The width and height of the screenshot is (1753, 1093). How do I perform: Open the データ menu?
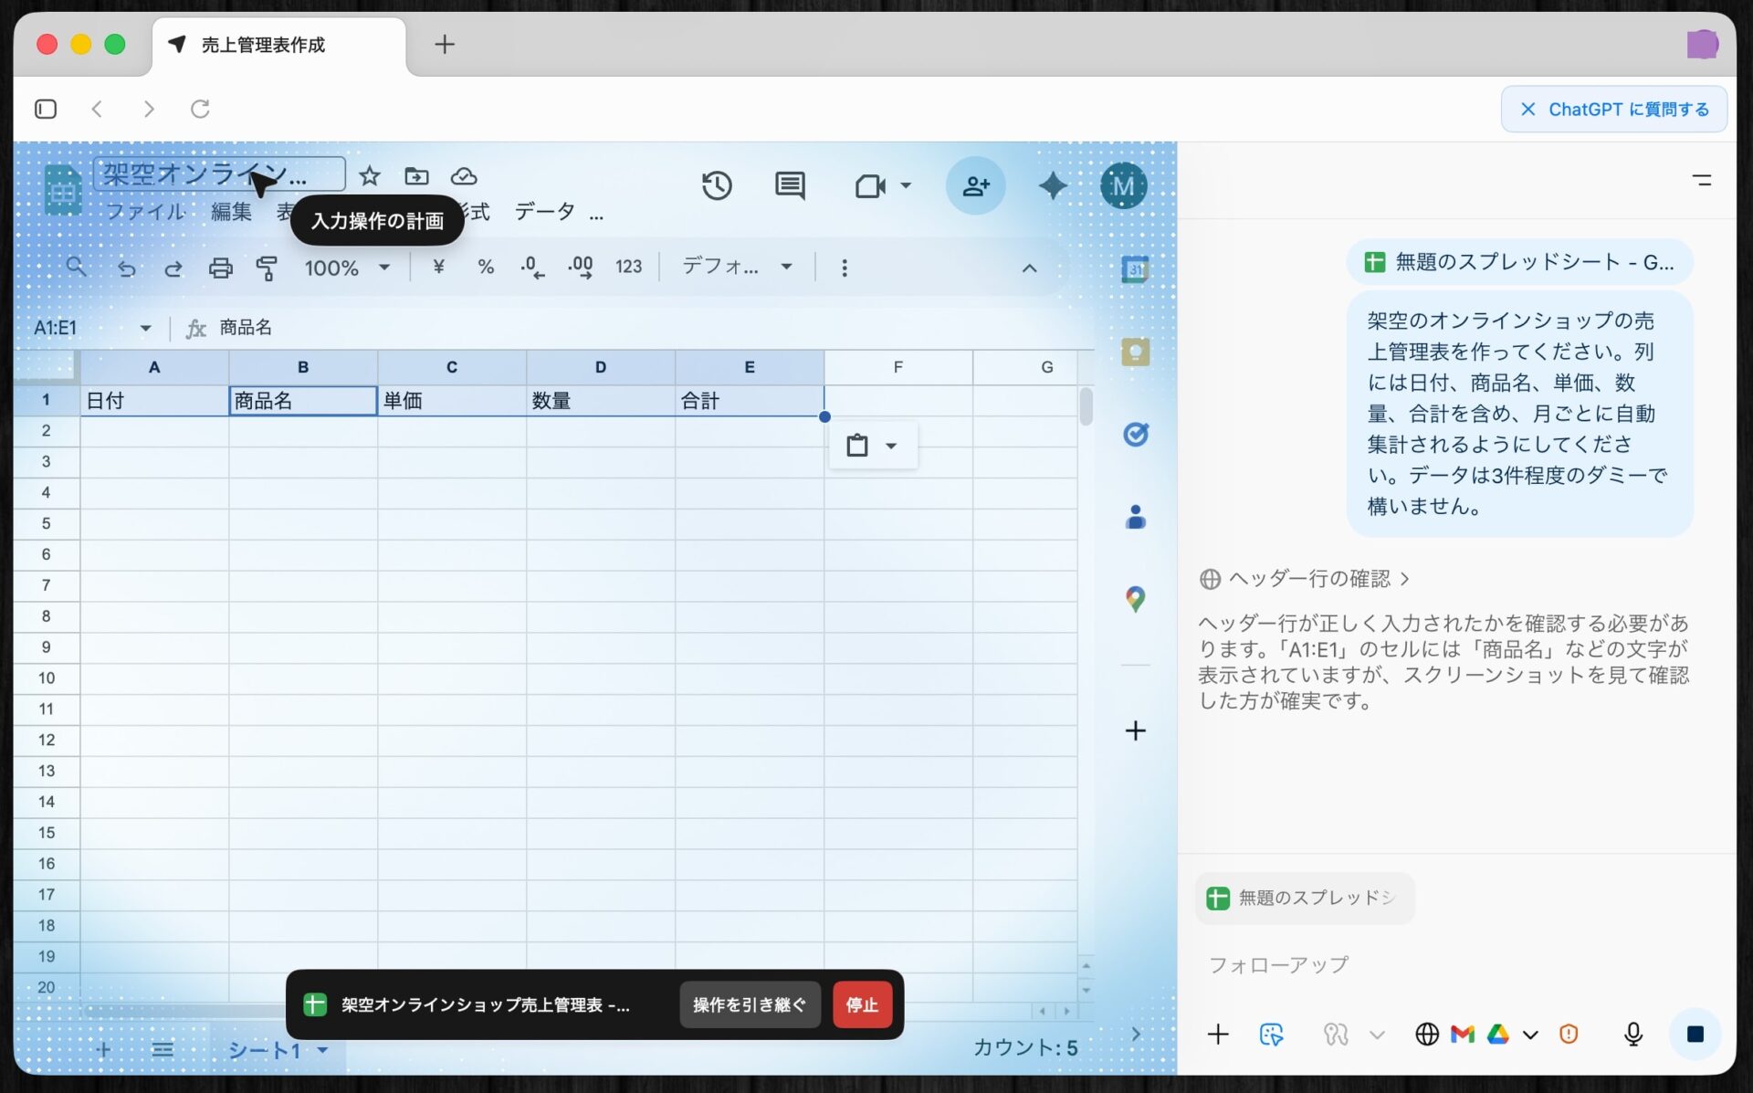pyautogui.click(x=544, y=211)
